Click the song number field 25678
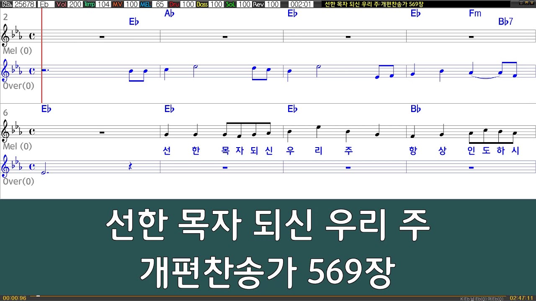Image resolution: width=536 pixels, height=301 pixels. pos(25,4)
